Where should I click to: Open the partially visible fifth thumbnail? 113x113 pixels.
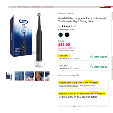click(47, 76)
